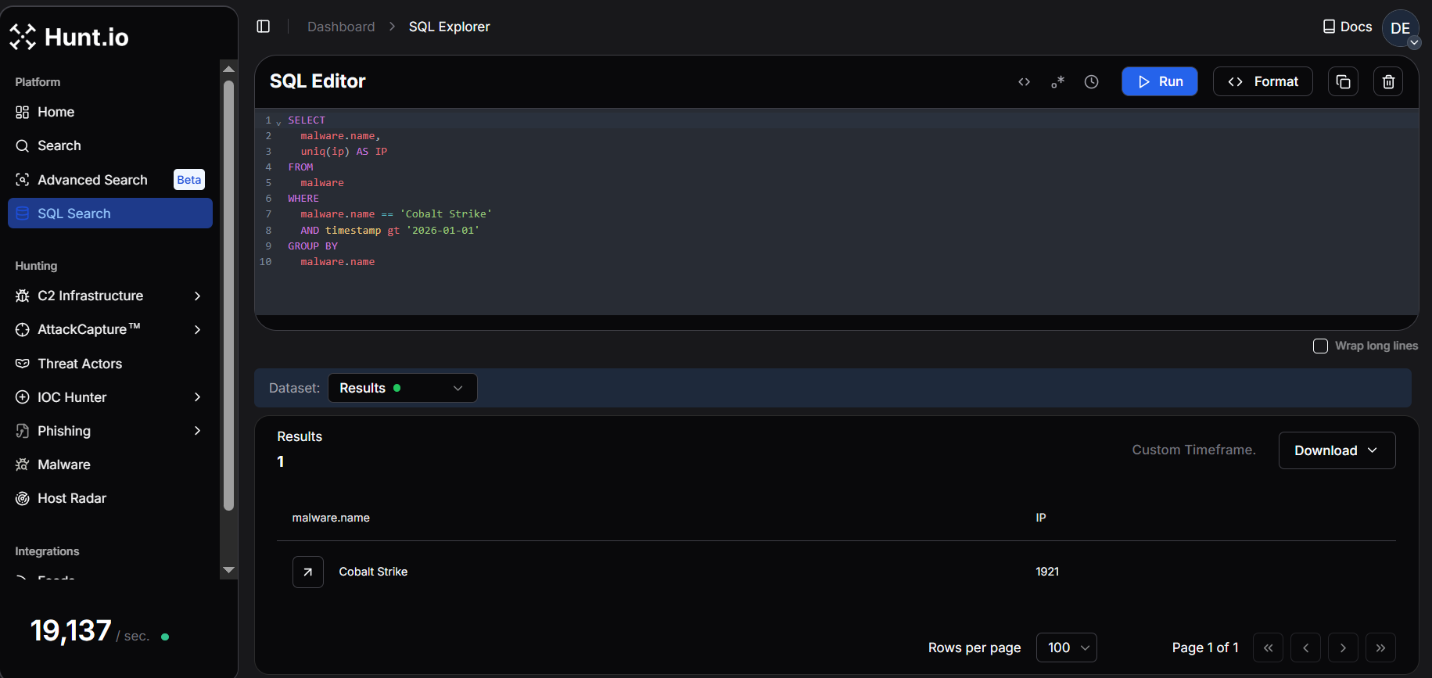The height and width of the screenshot is (678, 1432).
Task: Open Cobalt Strike row arrow link icon
Action: pos(308,572)
